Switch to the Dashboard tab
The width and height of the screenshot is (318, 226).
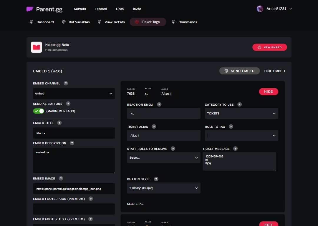[42, 22]
